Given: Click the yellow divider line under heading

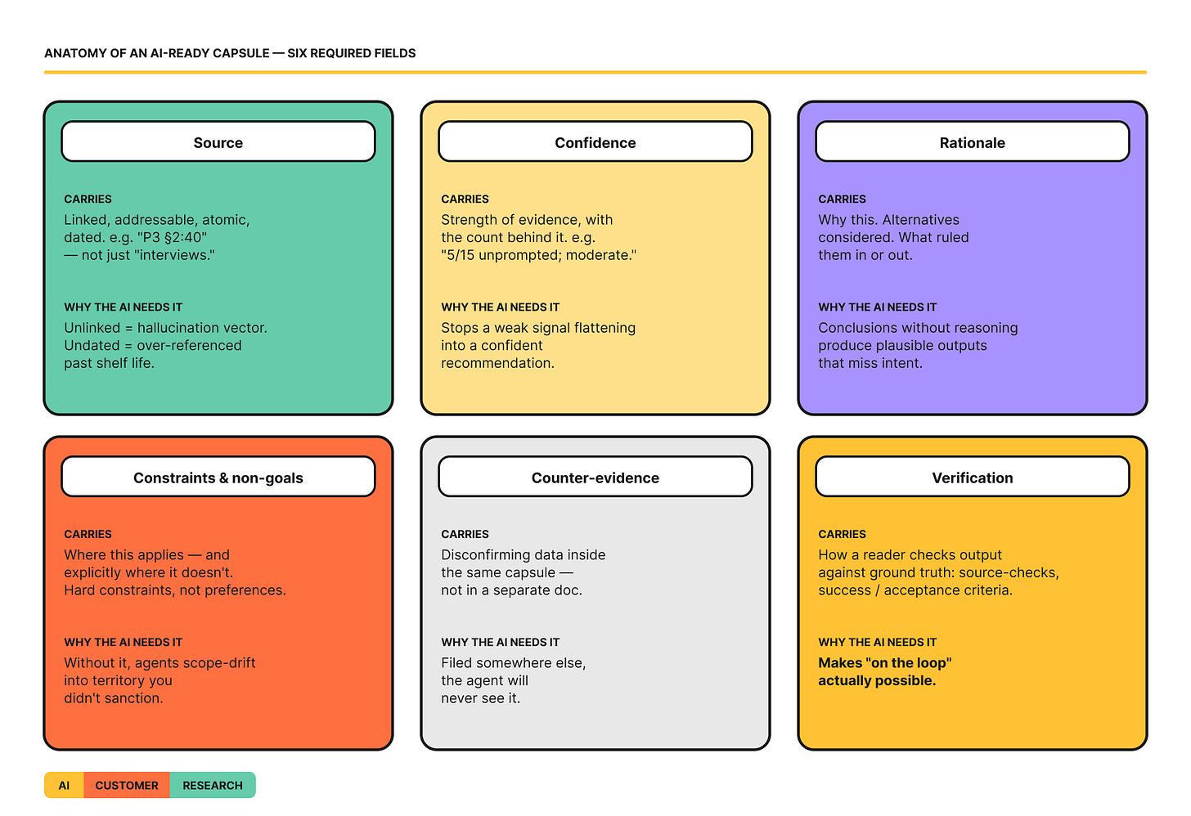Looking at the screenshot, I should pos(595,73).
